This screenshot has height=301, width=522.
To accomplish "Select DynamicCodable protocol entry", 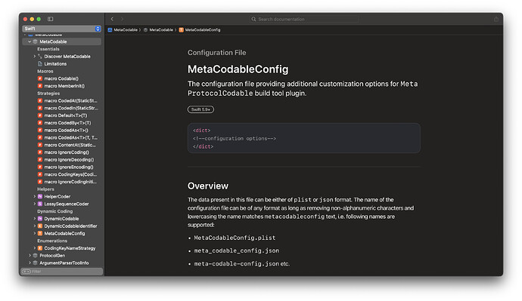I will point(61,219).
